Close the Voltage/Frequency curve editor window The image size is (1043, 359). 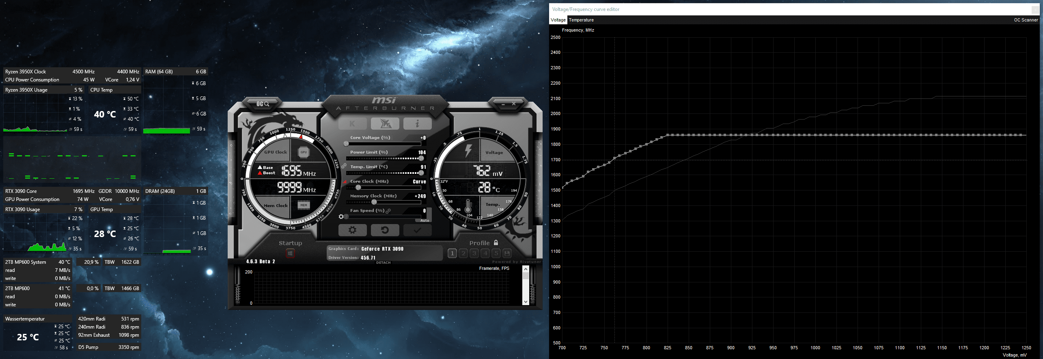(1036, 9)
